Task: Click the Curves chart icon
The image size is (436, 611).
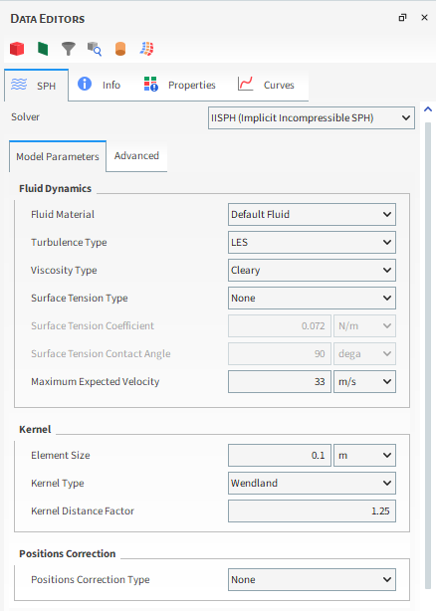Action: (x=246, y=84)
